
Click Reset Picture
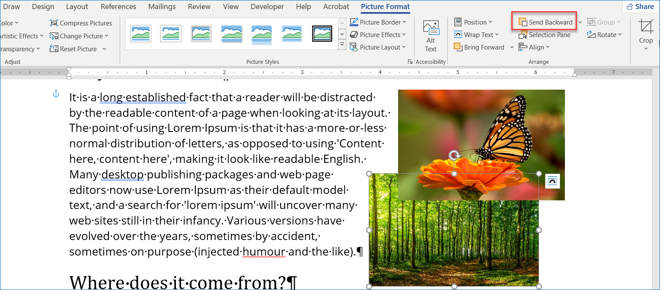(73, 49)
